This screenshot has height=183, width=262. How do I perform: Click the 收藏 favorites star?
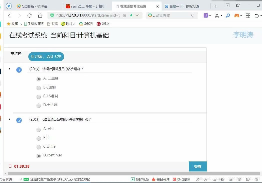9,24
